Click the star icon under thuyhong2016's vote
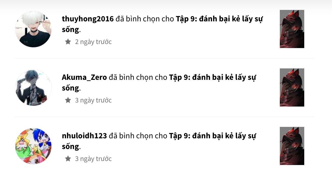 (68, 42)
